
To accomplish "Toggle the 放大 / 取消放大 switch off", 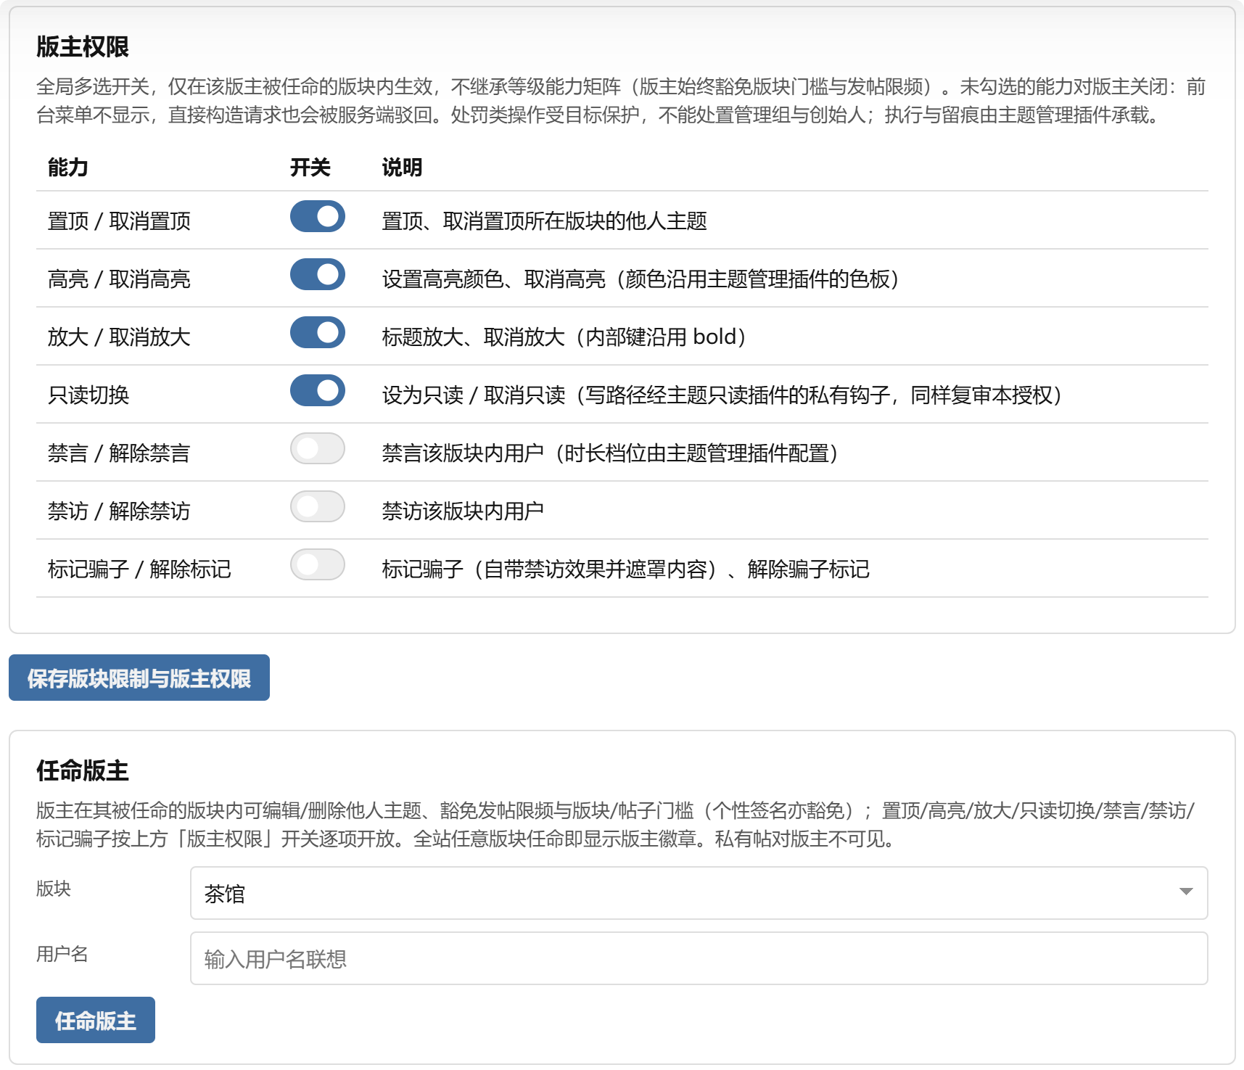I will pyautogui.click(x=318, y=332).
